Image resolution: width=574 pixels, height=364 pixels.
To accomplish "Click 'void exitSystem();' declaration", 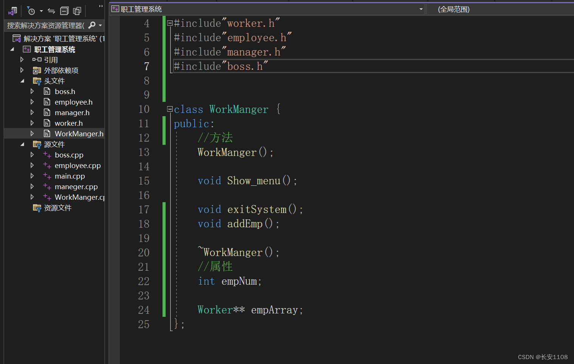I will pyautogui.click(x=251, y=210).
